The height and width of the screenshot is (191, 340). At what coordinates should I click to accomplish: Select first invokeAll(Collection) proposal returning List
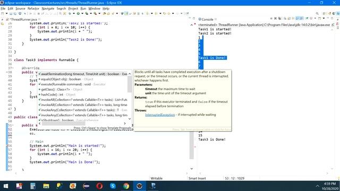pos(83,100)
